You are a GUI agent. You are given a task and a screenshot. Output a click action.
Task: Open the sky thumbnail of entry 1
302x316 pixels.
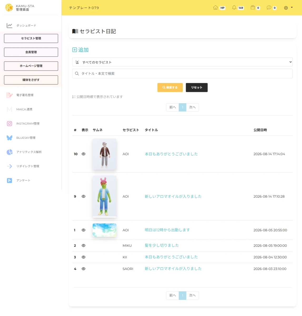click(x=105, y=230)
